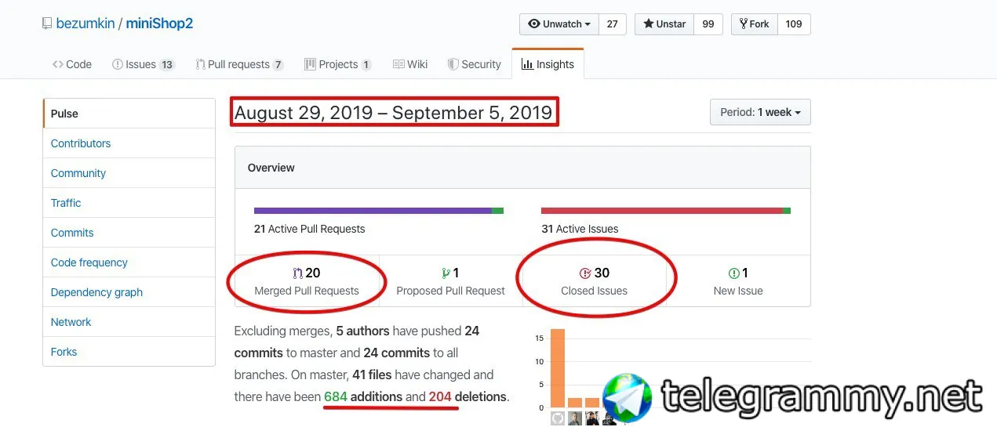997x445 pixels.
Task: Click the project board icon in Projects tab
Action: pos(311,64)
